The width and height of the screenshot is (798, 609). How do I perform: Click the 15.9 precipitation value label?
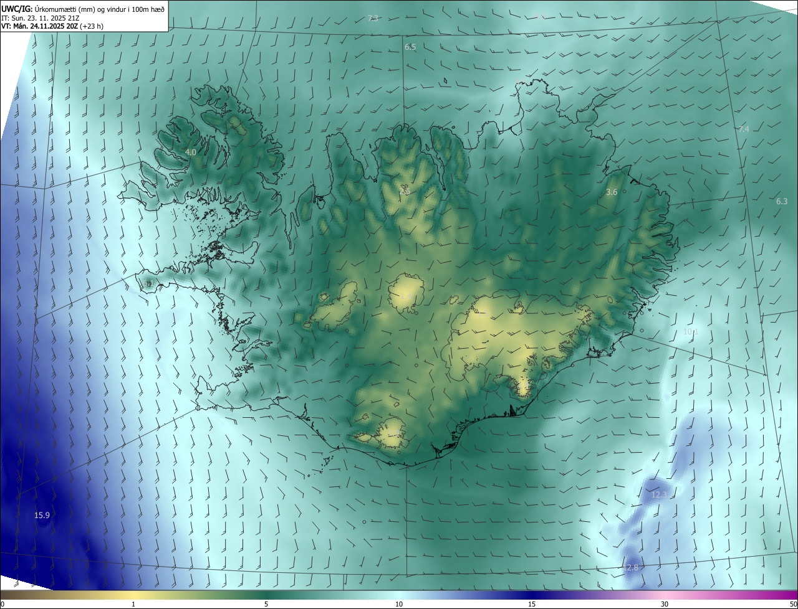point(42,515)
